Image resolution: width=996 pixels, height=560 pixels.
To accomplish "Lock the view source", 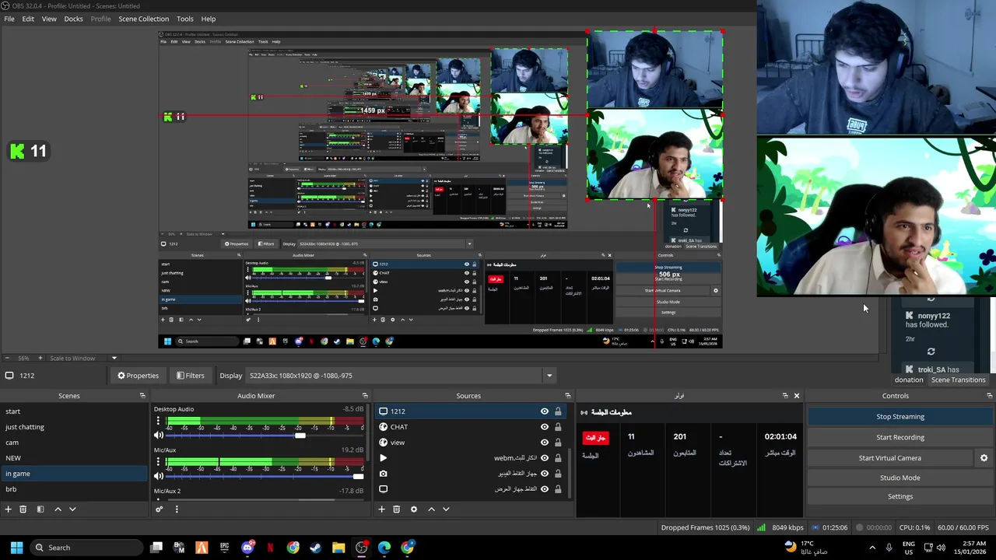I will click(558, 443).
